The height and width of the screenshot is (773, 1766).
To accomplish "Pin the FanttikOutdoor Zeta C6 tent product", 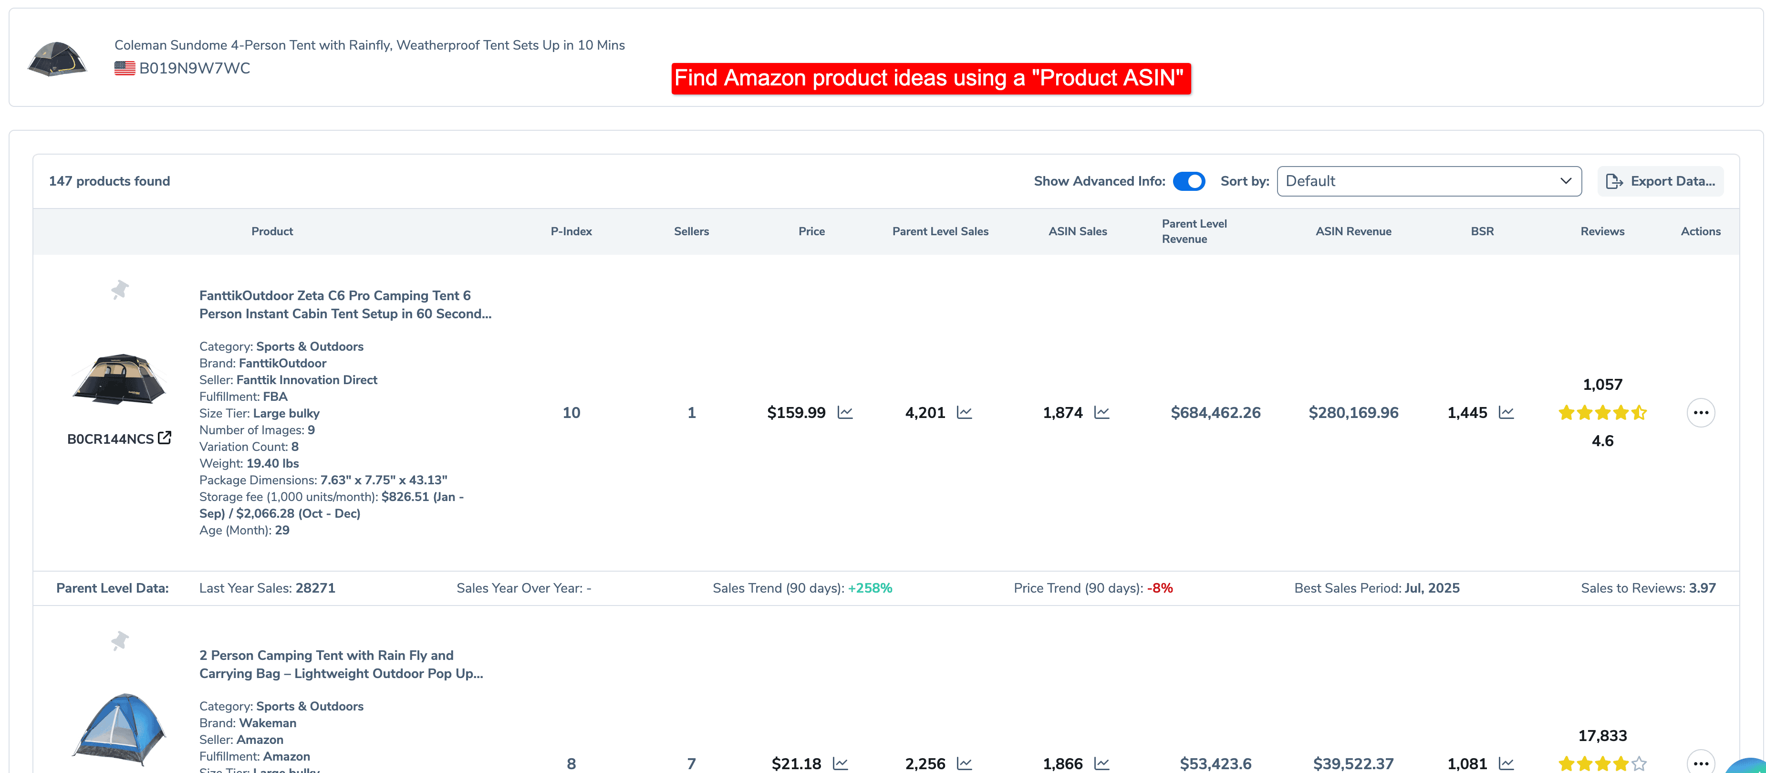I will pos(120,290).
